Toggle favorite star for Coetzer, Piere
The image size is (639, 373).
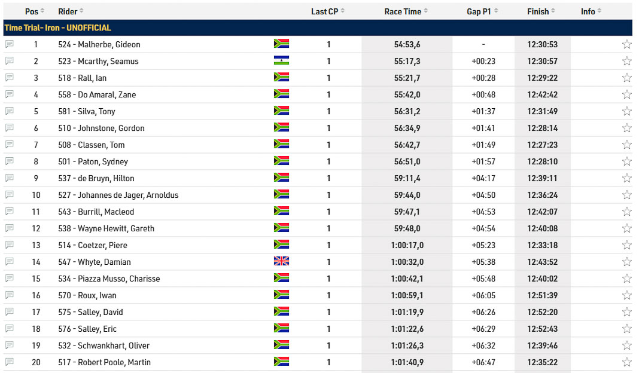[x=626, y=245]
